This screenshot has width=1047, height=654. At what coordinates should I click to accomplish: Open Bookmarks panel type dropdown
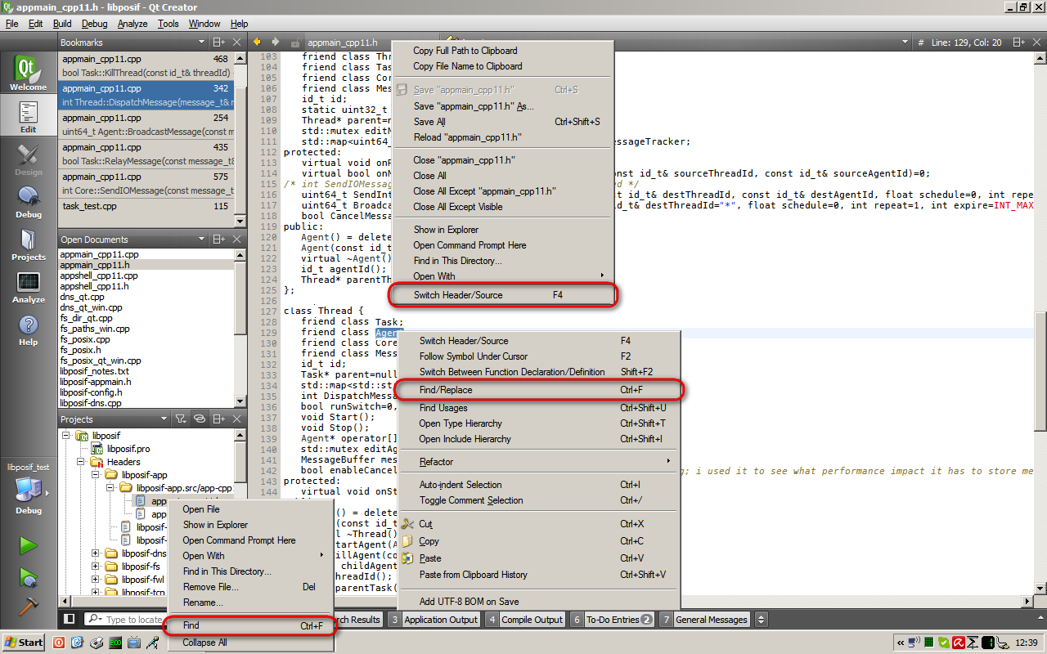click(x=202, y=42)
